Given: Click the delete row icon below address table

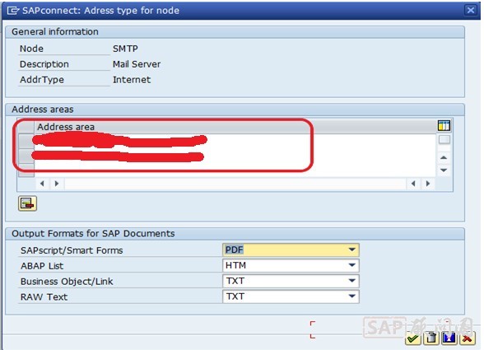Looking at the screenshot, I should tap(27, 203).
